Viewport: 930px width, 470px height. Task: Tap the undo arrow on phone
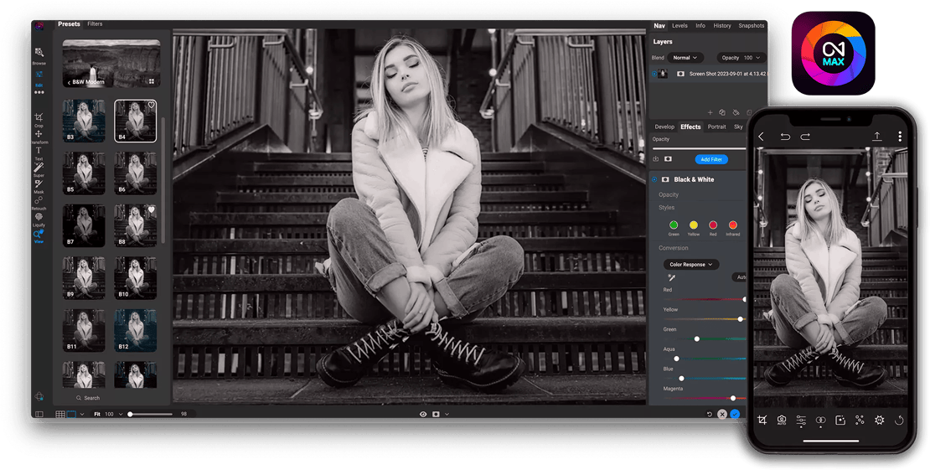tap(785, 137)
